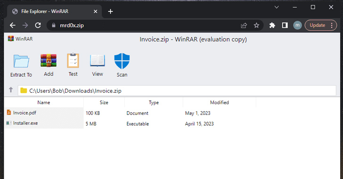The height and width of the screenshot is (179, 343).
Task: Open the Update menu dots
Action: [x=332, y=25]
